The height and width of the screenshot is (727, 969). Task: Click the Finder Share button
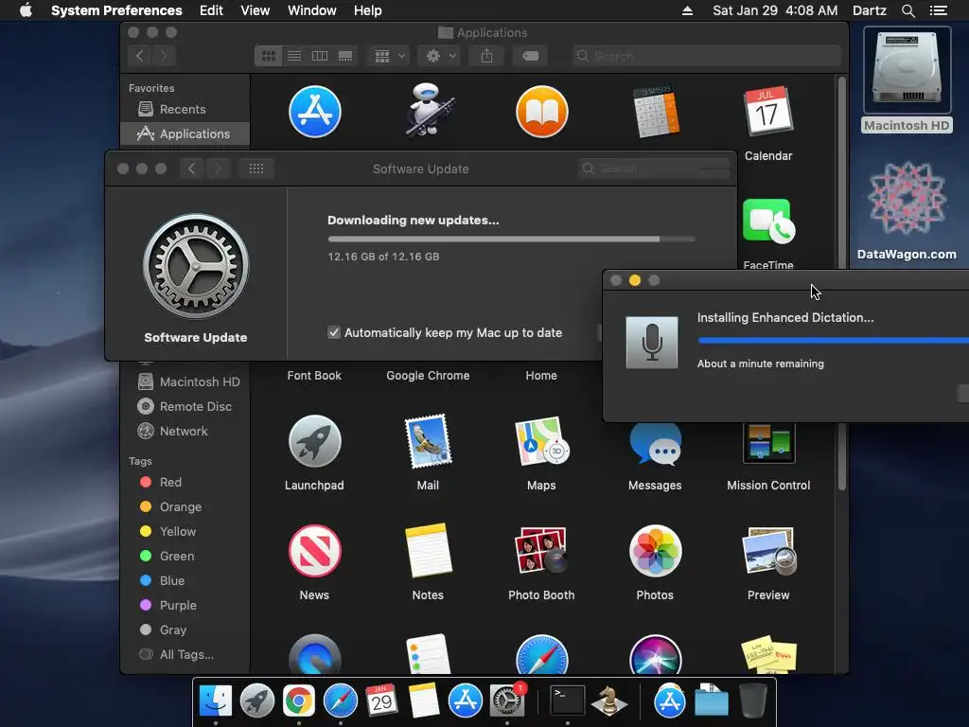pos(487,56)
